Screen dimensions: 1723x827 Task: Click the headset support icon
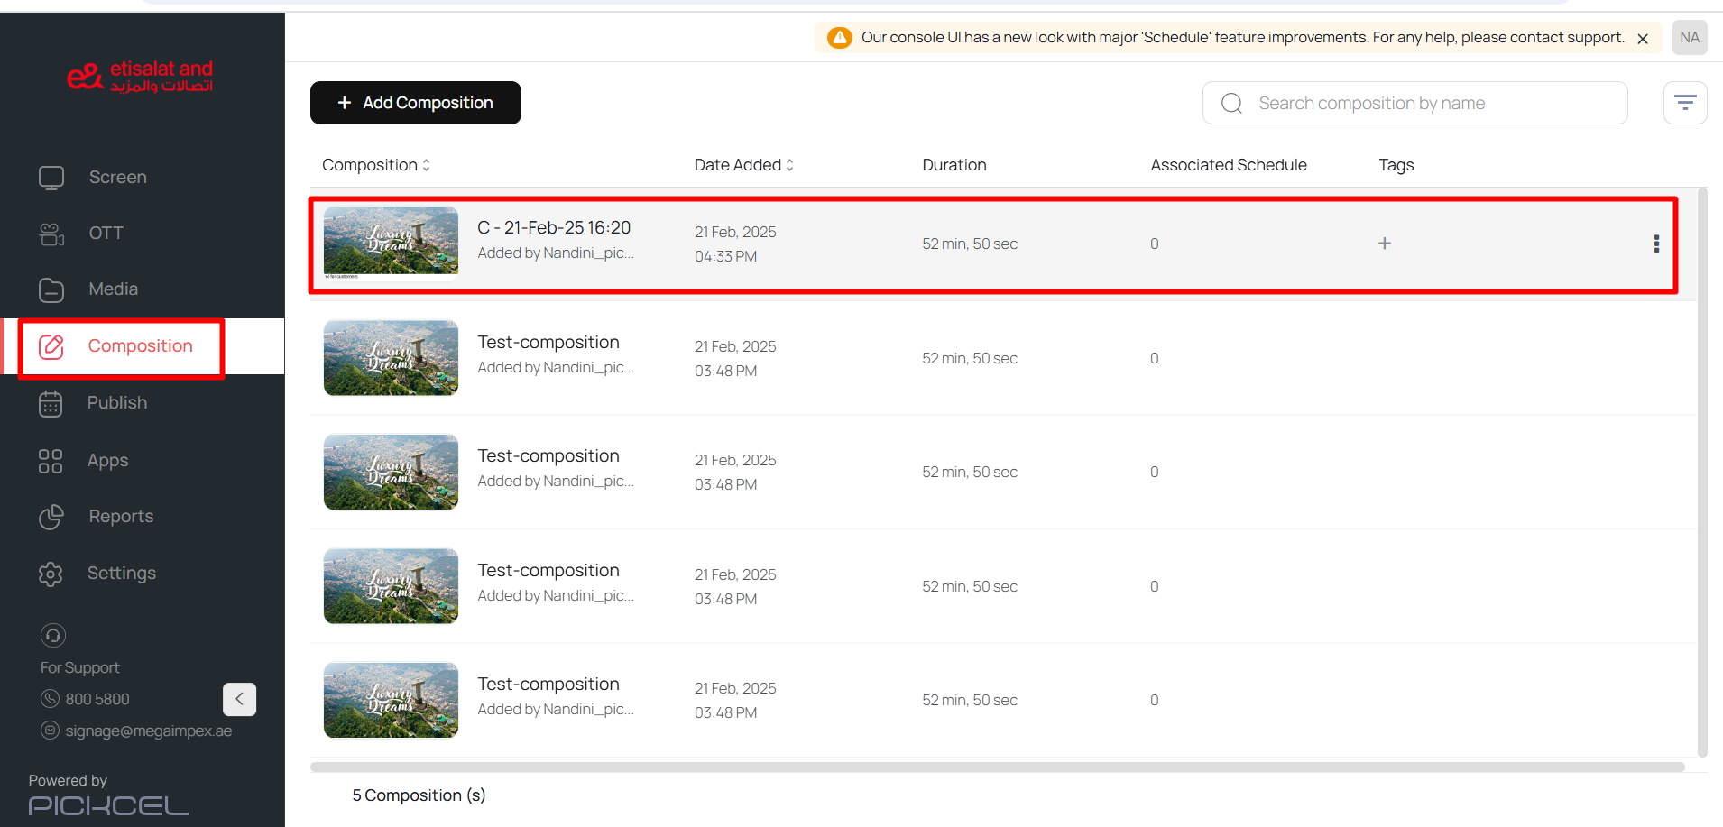click(53, 636)
